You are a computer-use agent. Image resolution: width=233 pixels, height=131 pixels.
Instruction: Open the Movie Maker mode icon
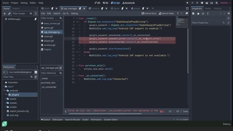point(217,3)
